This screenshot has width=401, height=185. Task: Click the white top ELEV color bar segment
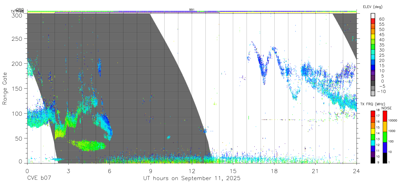373,16
